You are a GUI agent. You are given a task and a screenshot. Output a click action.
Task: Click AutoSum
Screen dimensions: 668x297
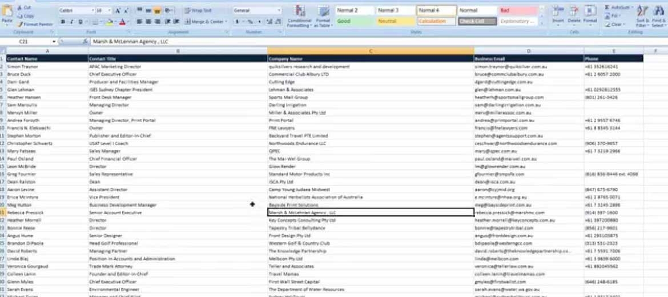click(618, 8)
